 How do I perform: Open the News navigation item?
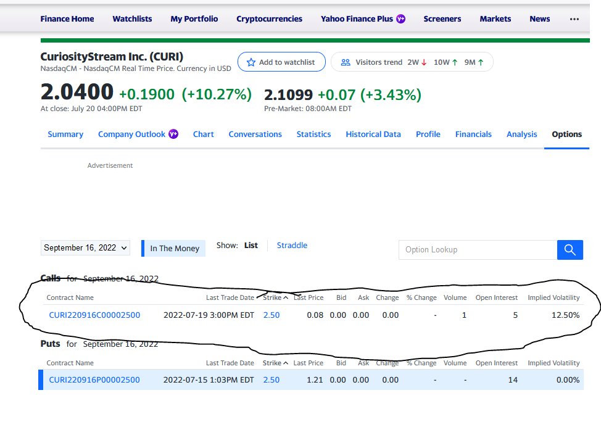click(540, 19)
